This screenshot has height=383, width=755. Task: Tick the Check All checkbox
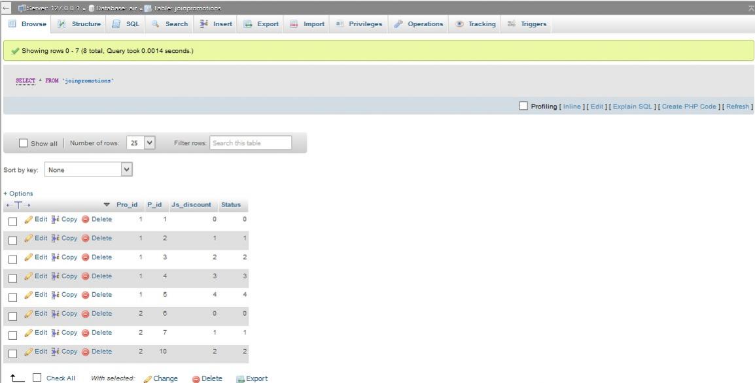[37, 378]
